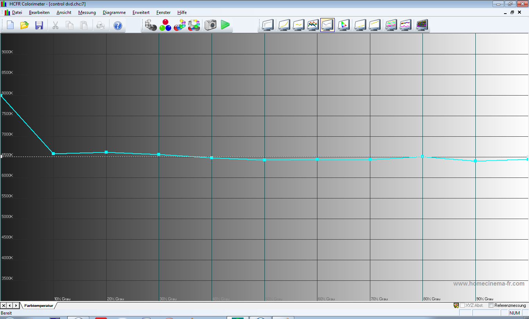Click the 20% Grau data point
Viewport: 529px width, 319px height.
(x=106, y=152)
